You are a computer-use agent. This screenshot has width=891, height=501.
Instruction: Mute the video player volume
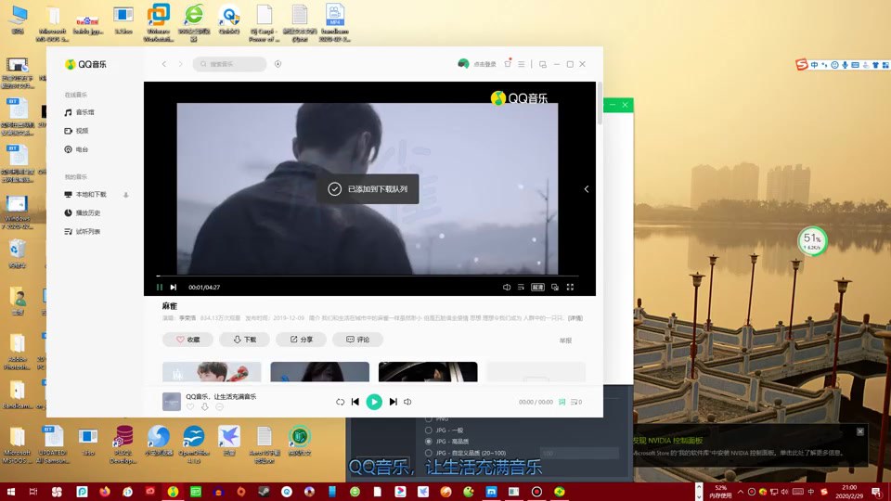[507, 288]
